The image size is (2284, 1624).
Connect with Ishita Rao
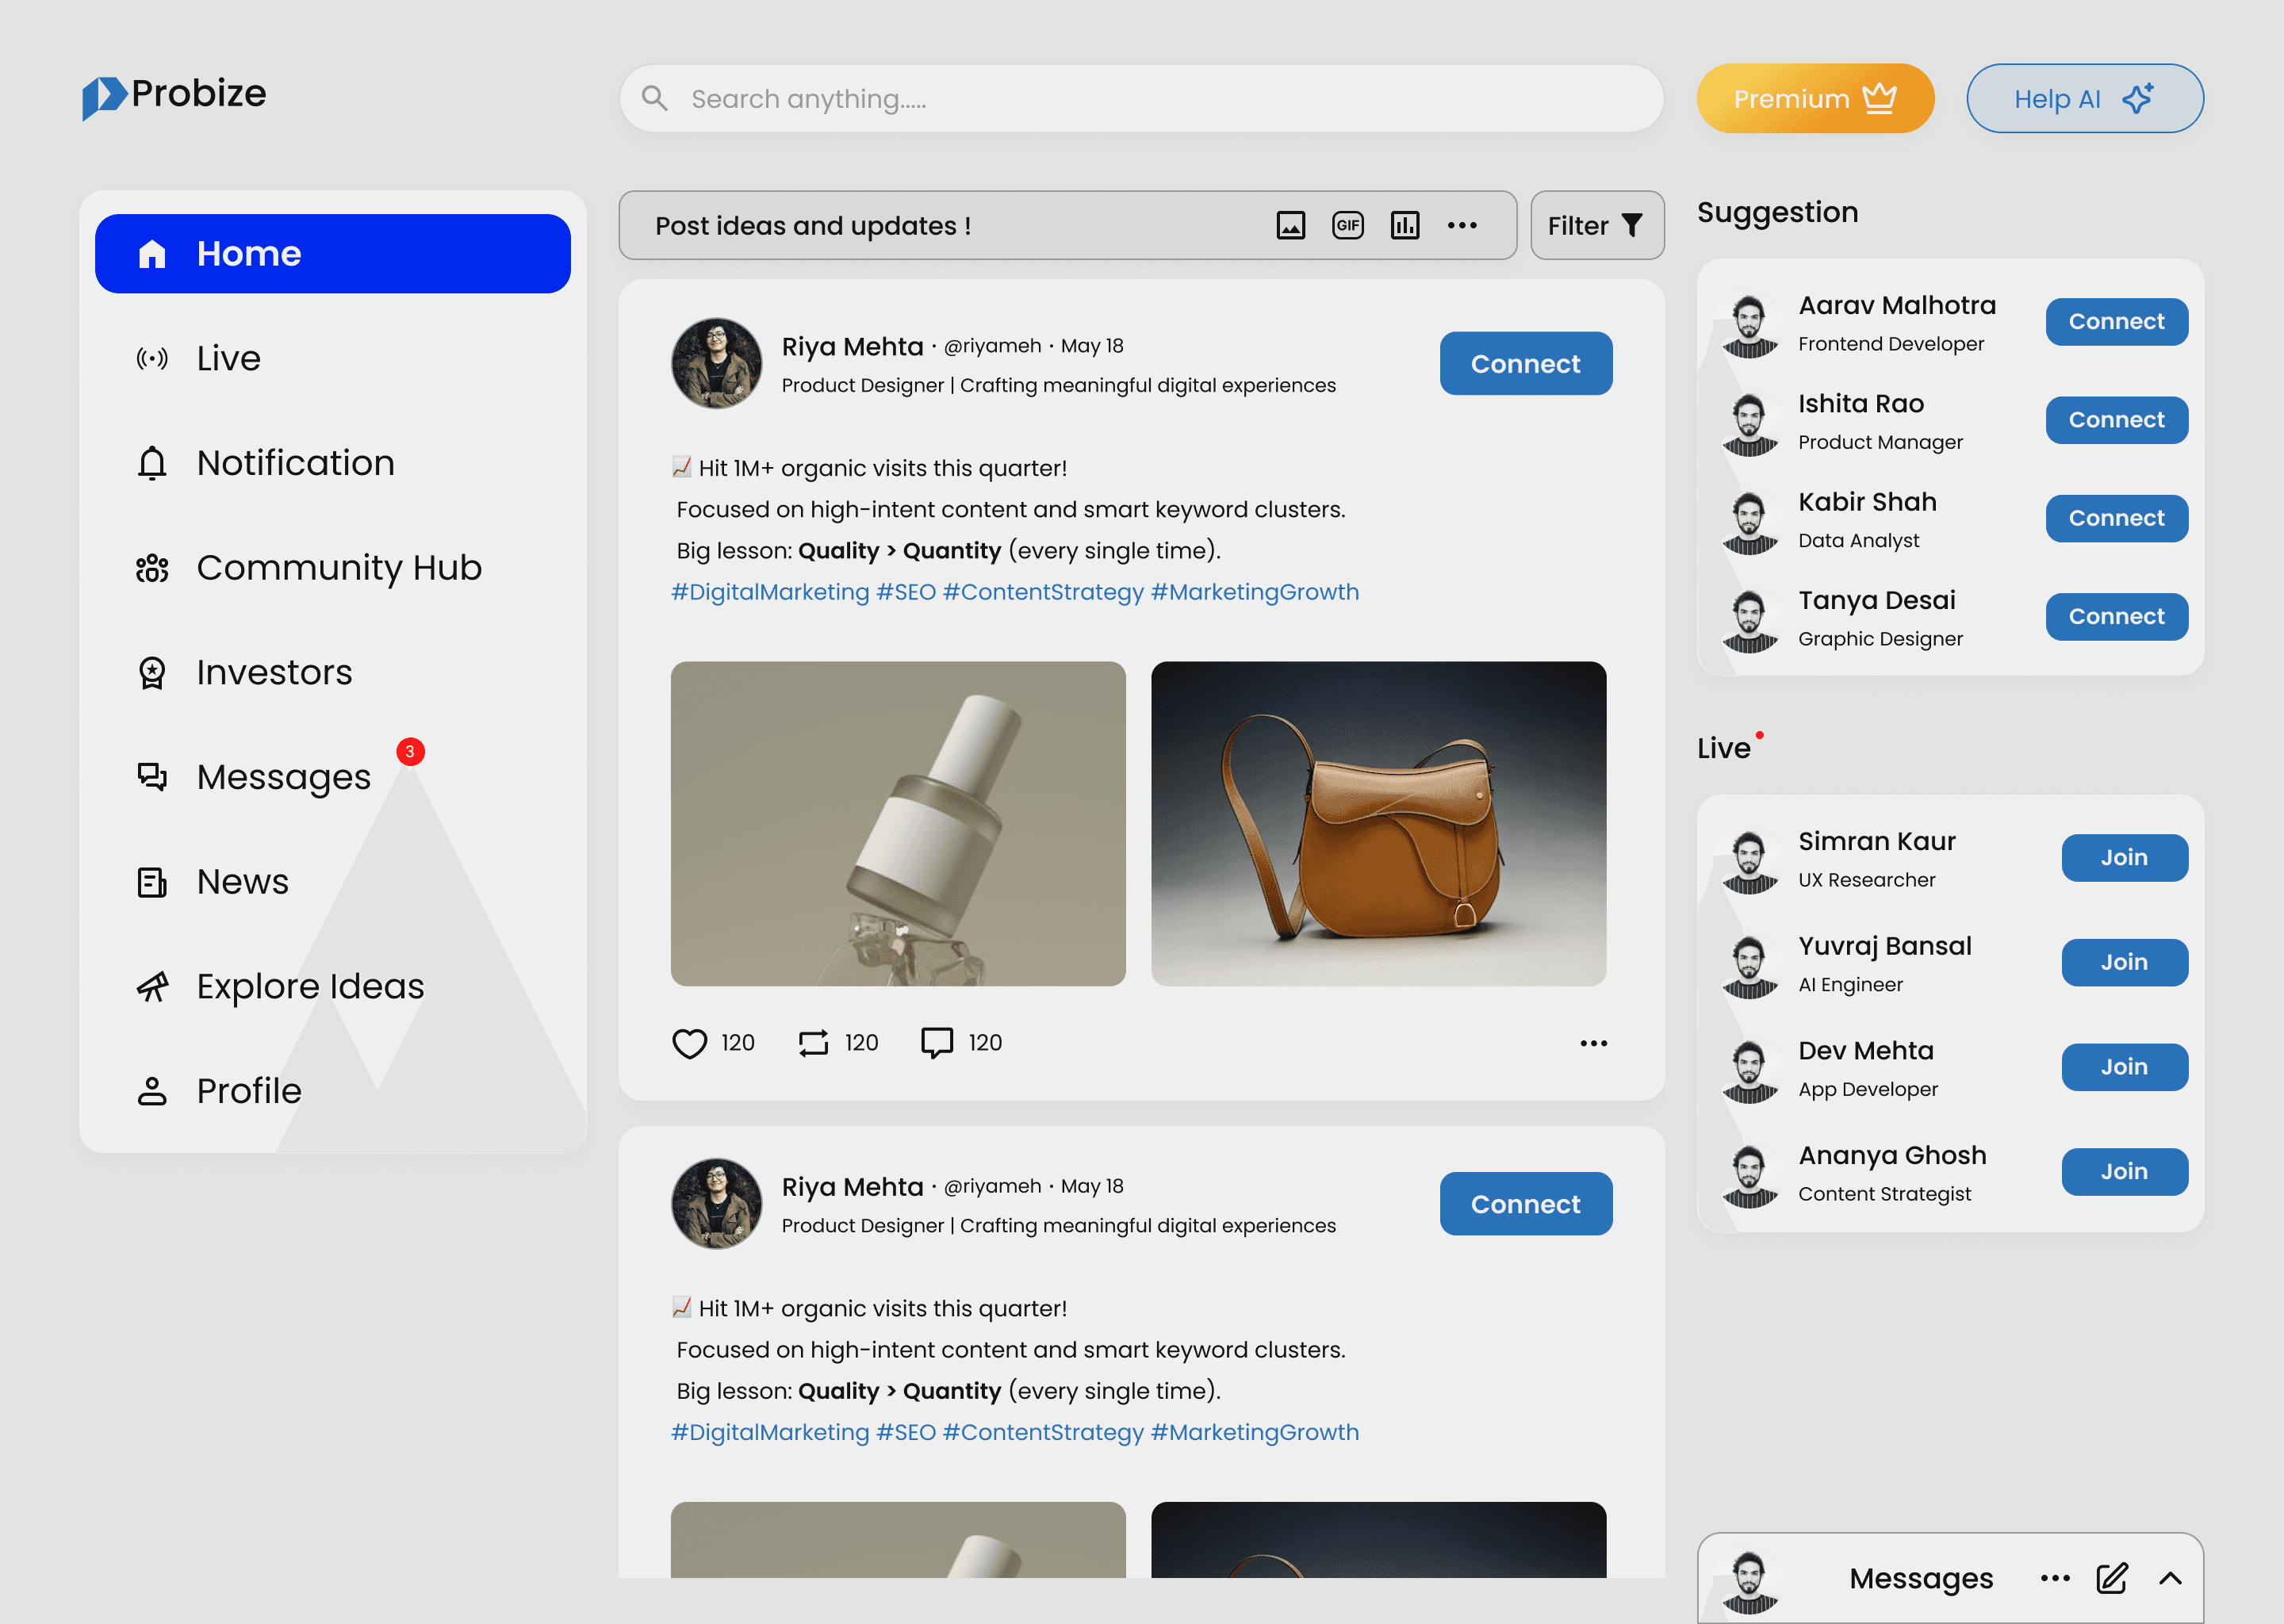[2117, 420]
